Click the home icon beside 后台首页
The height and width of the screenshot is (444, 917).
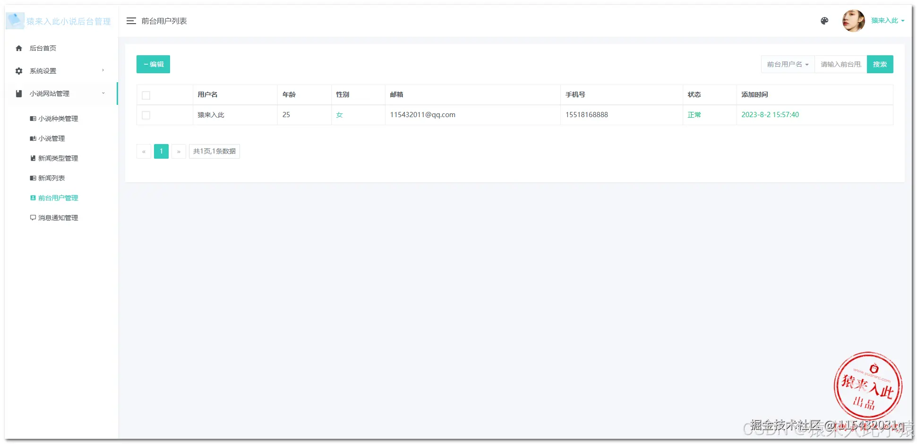click(x=19, y=48)
